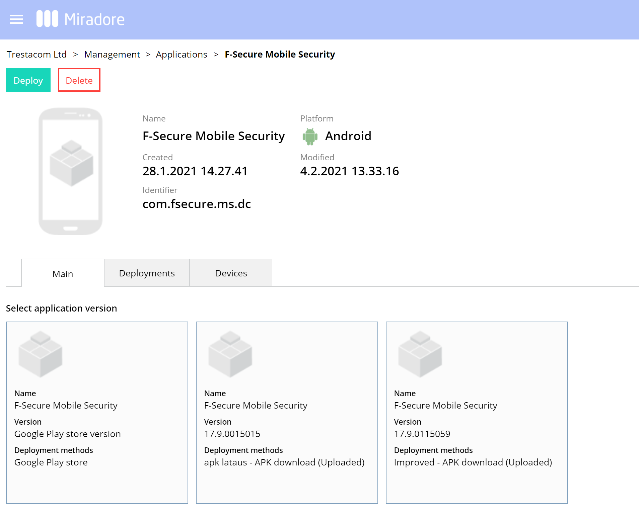Click the cube icon of version 17.9.0015015 card
Viewport: 639px width, 521px height.
[x=230, y=354]
